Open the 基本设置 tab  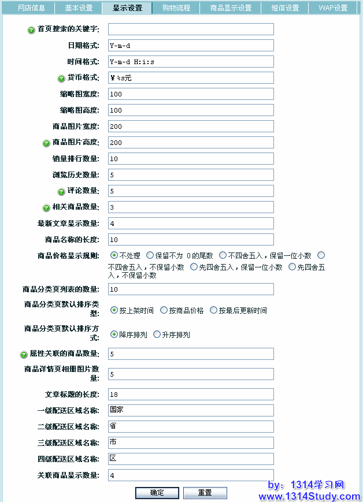(x=78, y=8)
